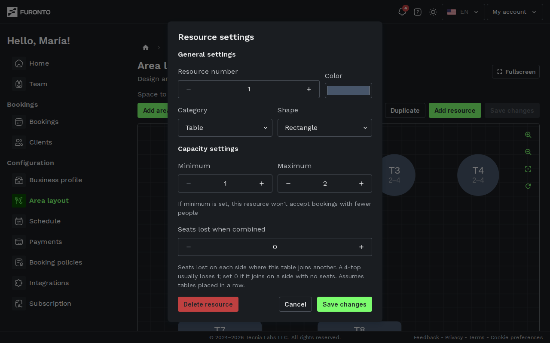Zoom in on the area canvas
Image resolution: width=550 pixels, height=343 pixels.
(x=528, y=135)
